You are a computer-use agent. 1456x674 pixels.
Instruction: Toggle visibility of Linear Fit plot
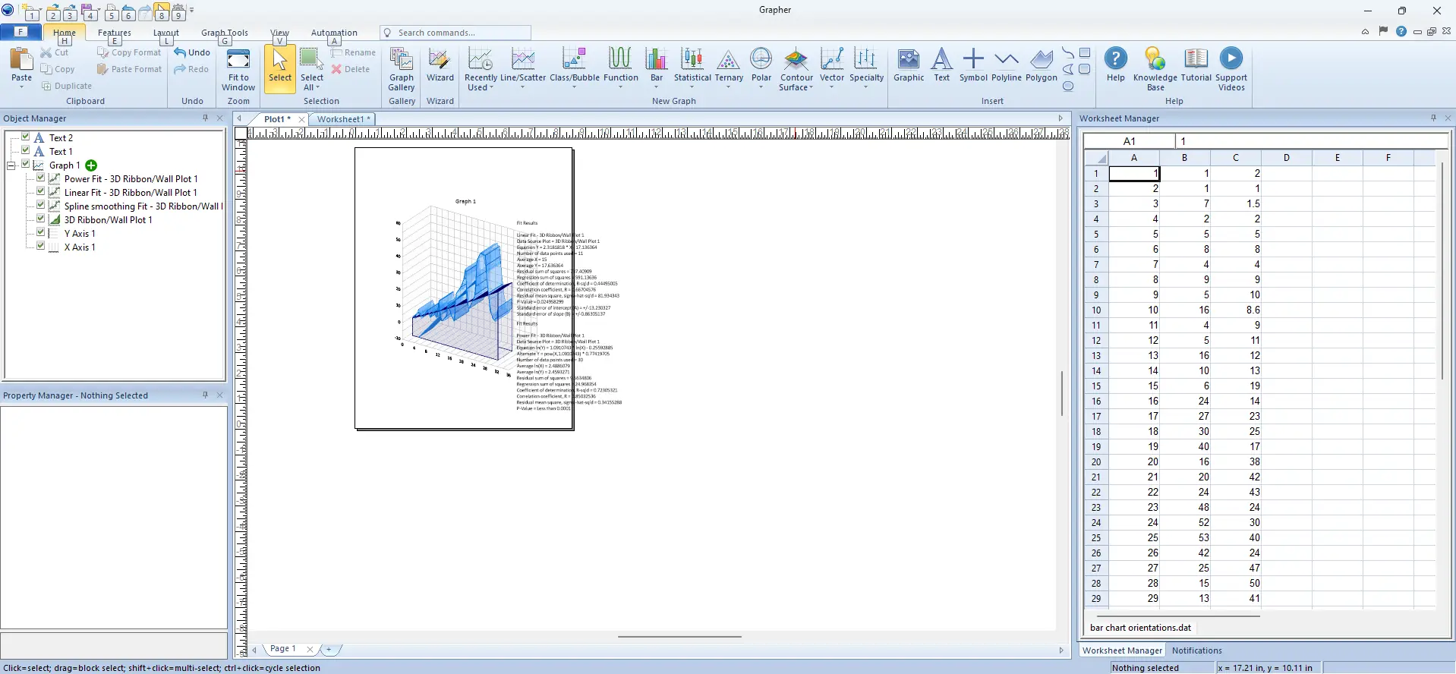tap(40, 192)
